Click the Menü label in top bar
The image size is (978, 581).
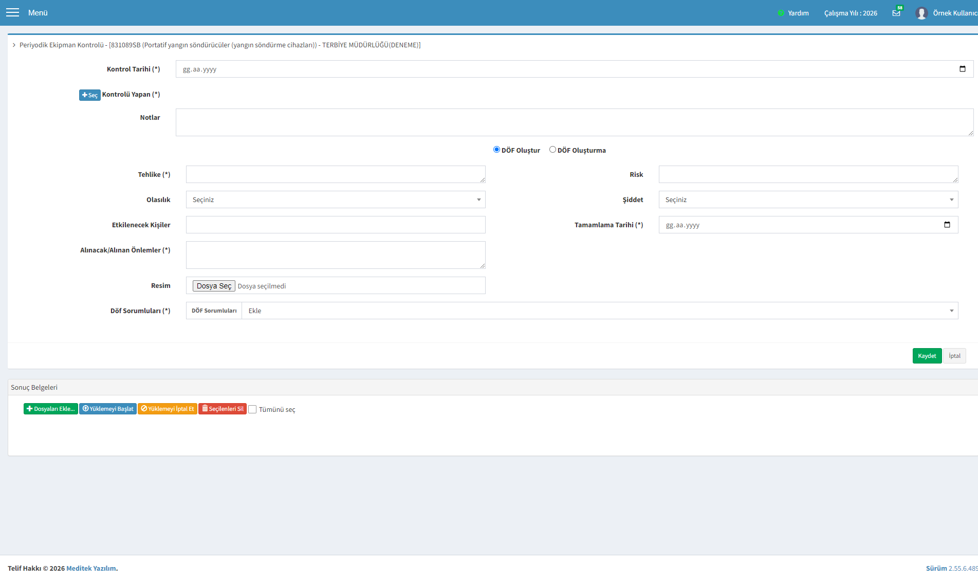(x=38, y=13)
